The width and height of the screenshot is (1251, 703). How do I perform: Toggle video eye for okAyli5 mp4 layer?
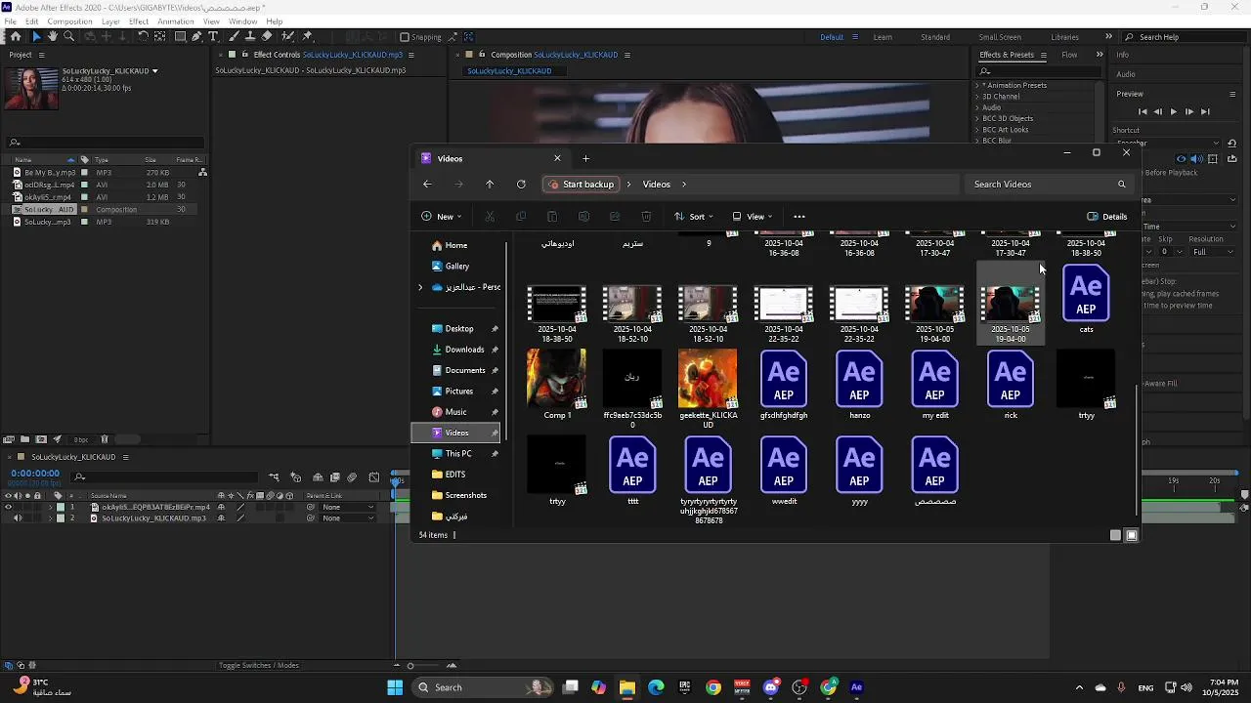(x=8, y=507)
